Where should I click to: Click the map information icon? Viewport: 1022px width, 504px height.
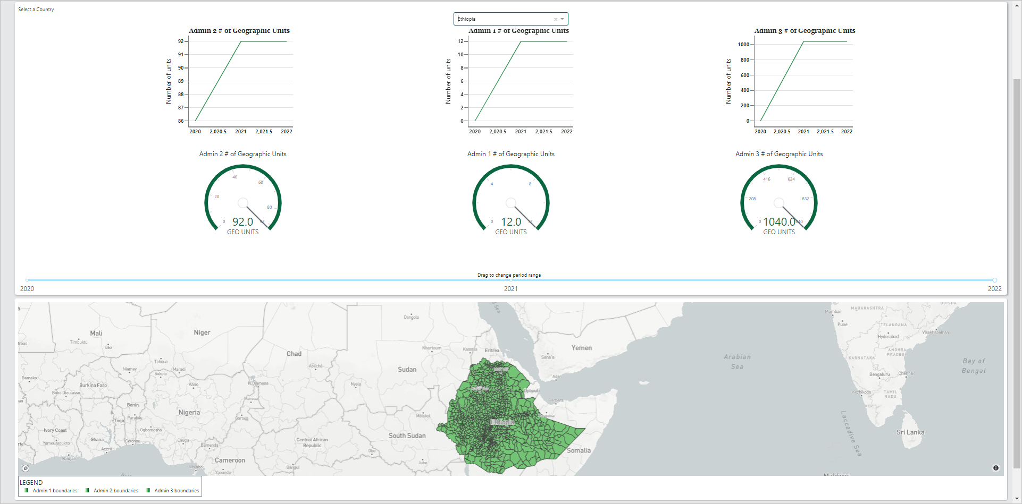point(996,468)
